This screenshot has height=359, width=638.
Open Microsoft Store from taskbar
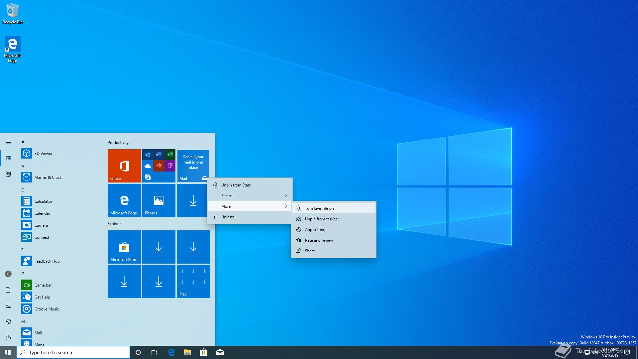[x=203, y=352]
